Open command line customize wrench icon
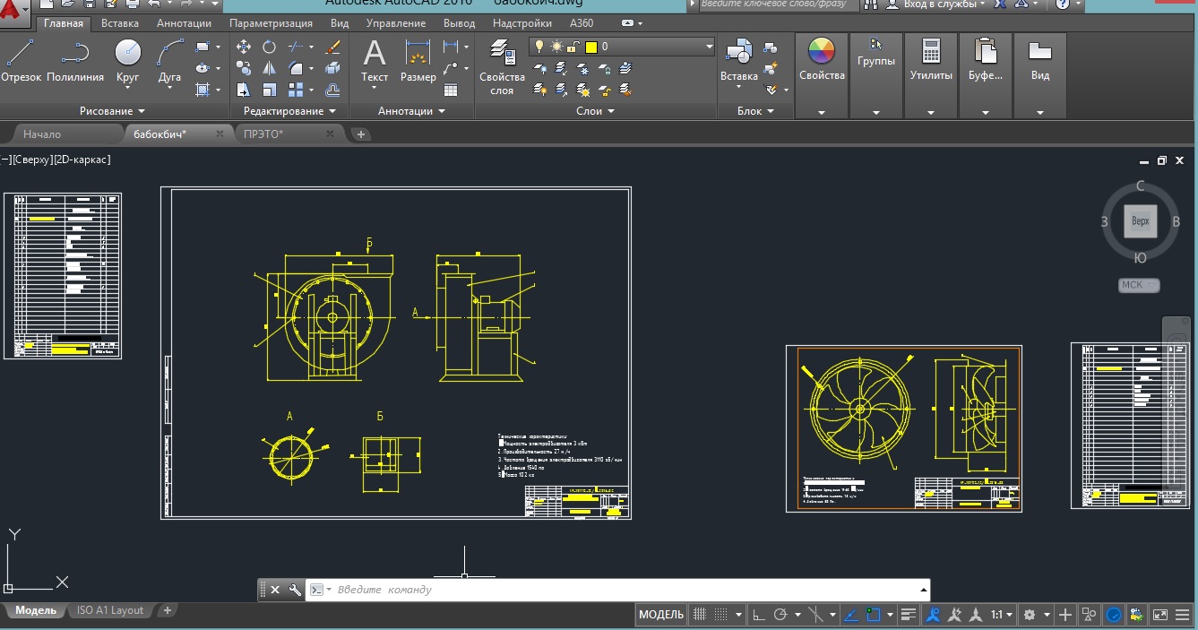Image resolution: width=1198 pixels, height=630 pixels. pos(295,590)
